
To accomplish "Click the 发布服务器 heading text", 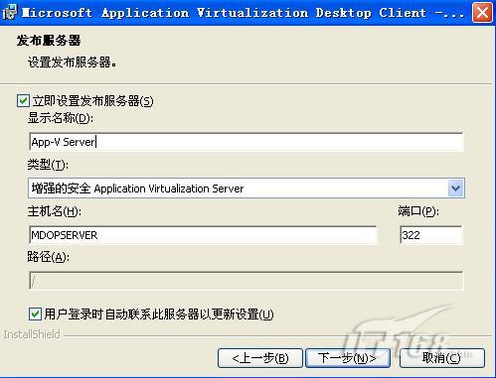I will (x=49, y=41).
